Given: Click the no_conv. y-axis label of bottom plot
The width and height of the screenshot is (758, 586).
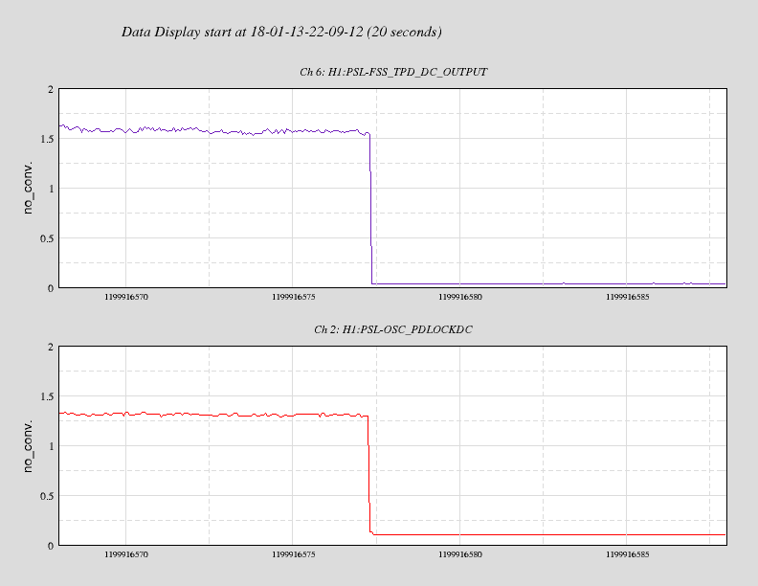Looking at the screenshot, I should click(x=28, y=446).
